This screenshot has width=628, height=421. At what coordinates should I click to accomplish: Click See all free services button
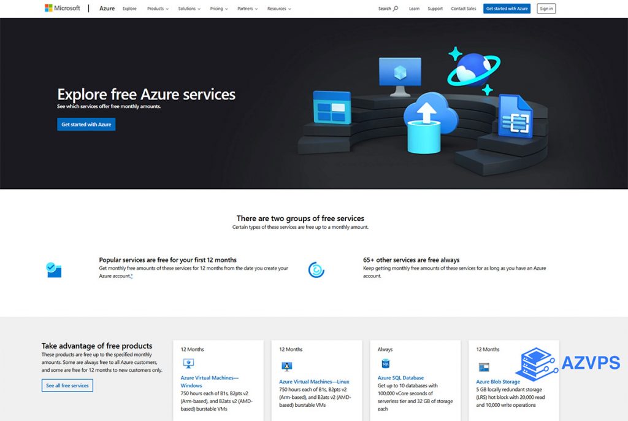(67, 385)
